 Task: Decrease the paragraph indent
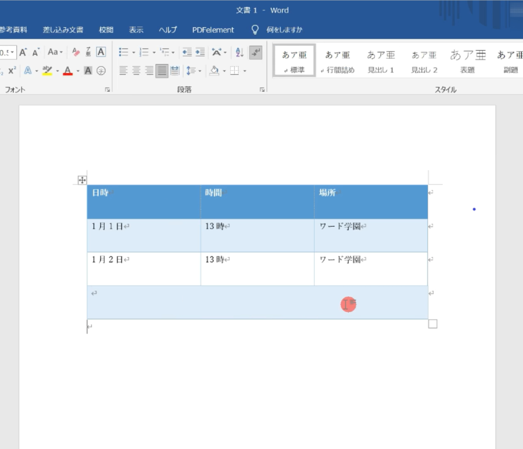pos(187,52)
